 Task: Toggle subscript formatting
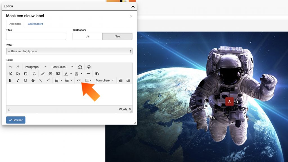click(40, 80)
